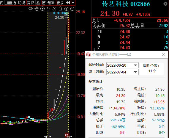Viewport: 169px width, 138px height.
Task: Open settings gear beside stock title
Action: [165, 4]
